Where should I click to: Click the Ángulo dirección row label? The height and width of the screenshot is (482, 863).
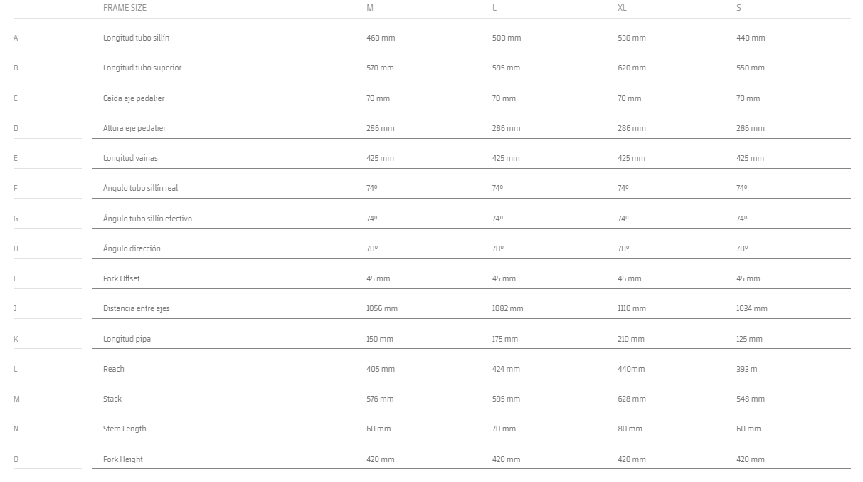pyautogui.click(x=132, y=248)
